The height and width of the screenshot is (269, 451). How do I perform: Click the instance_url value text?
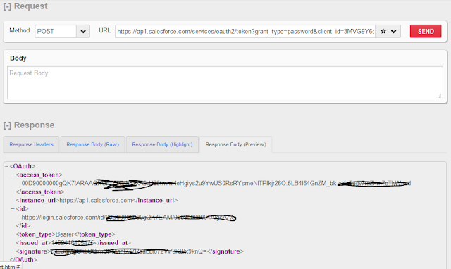coord(96,200)
